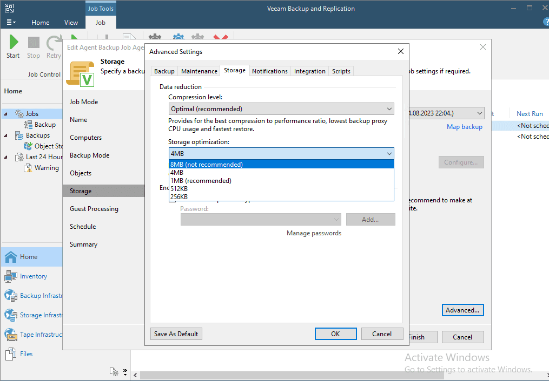
Task: Click the Finish button in wizard
Action: pos(422,337)
